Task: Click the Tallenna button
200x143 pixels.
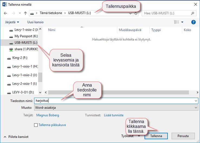Action: click(x=156, y=136)
